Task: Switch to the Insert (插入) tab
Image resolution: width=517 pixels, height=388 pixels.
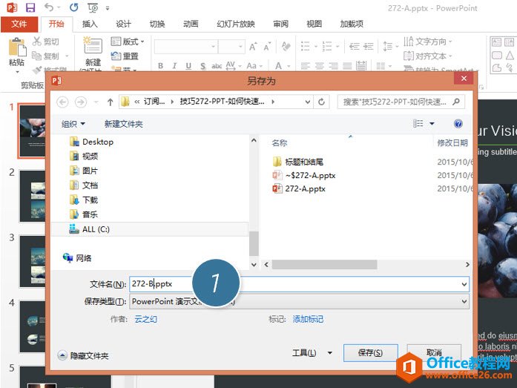Action: click(90, 24)
